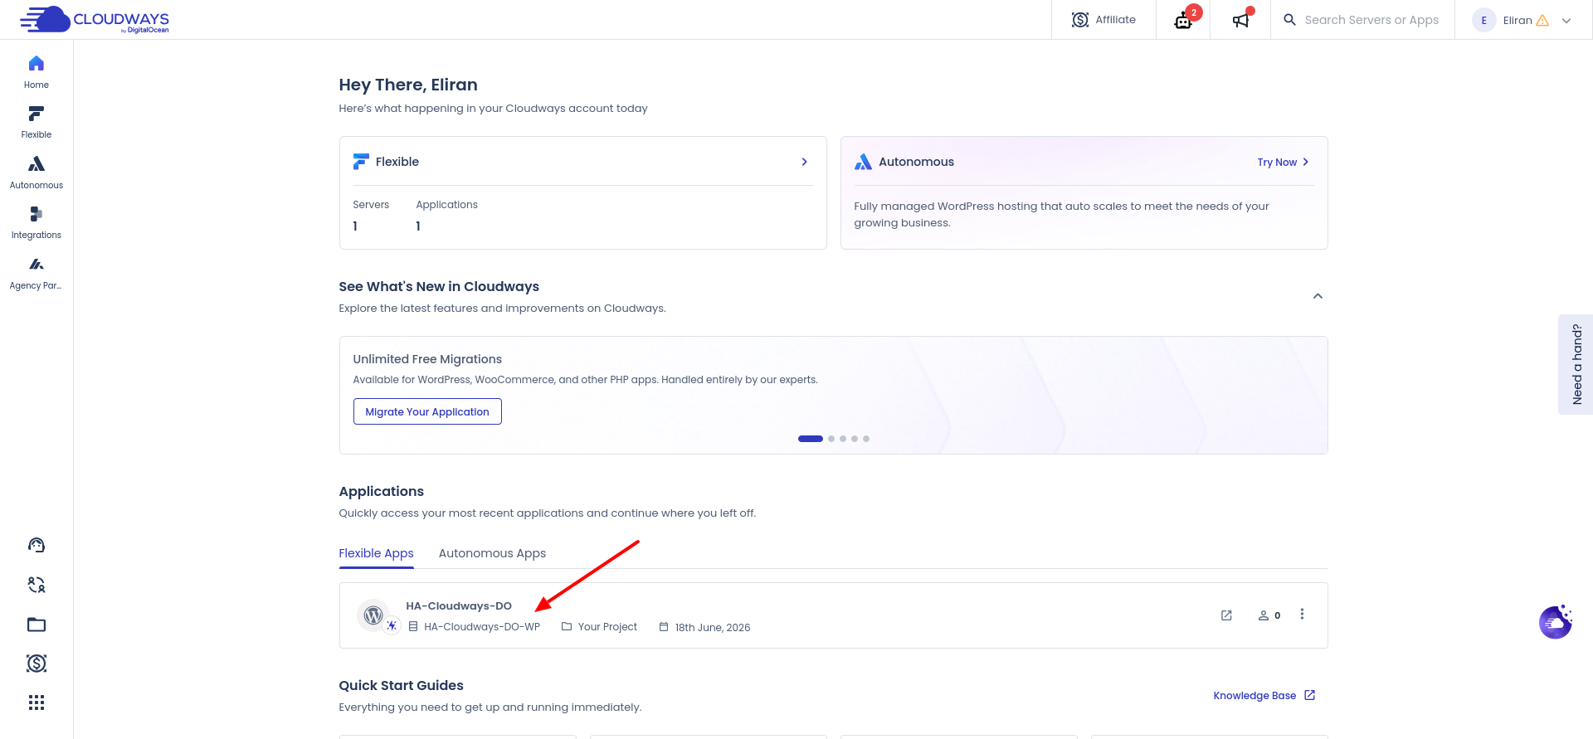Open the HA-Cloudways-DO application name
Screen dimensions: 1593x739
point(459,606)
